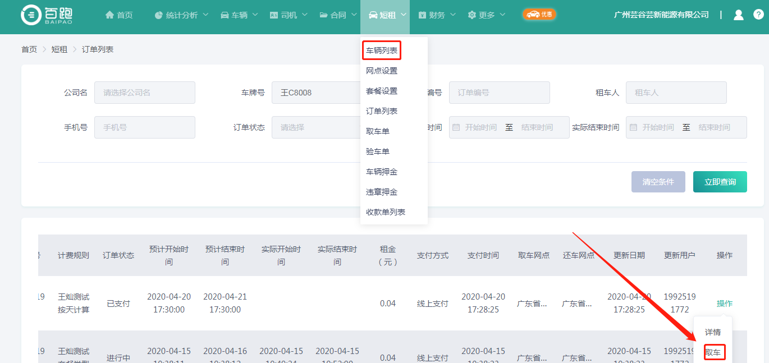Click 短租 in the breadcrumb path
This screenshot has width=769, height=363.
[59, 49]
